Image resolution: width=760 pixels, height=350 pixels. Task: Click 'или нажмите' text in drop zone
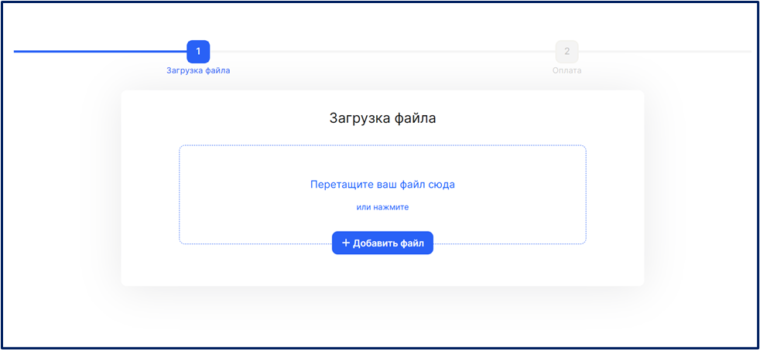coord(382,207)
